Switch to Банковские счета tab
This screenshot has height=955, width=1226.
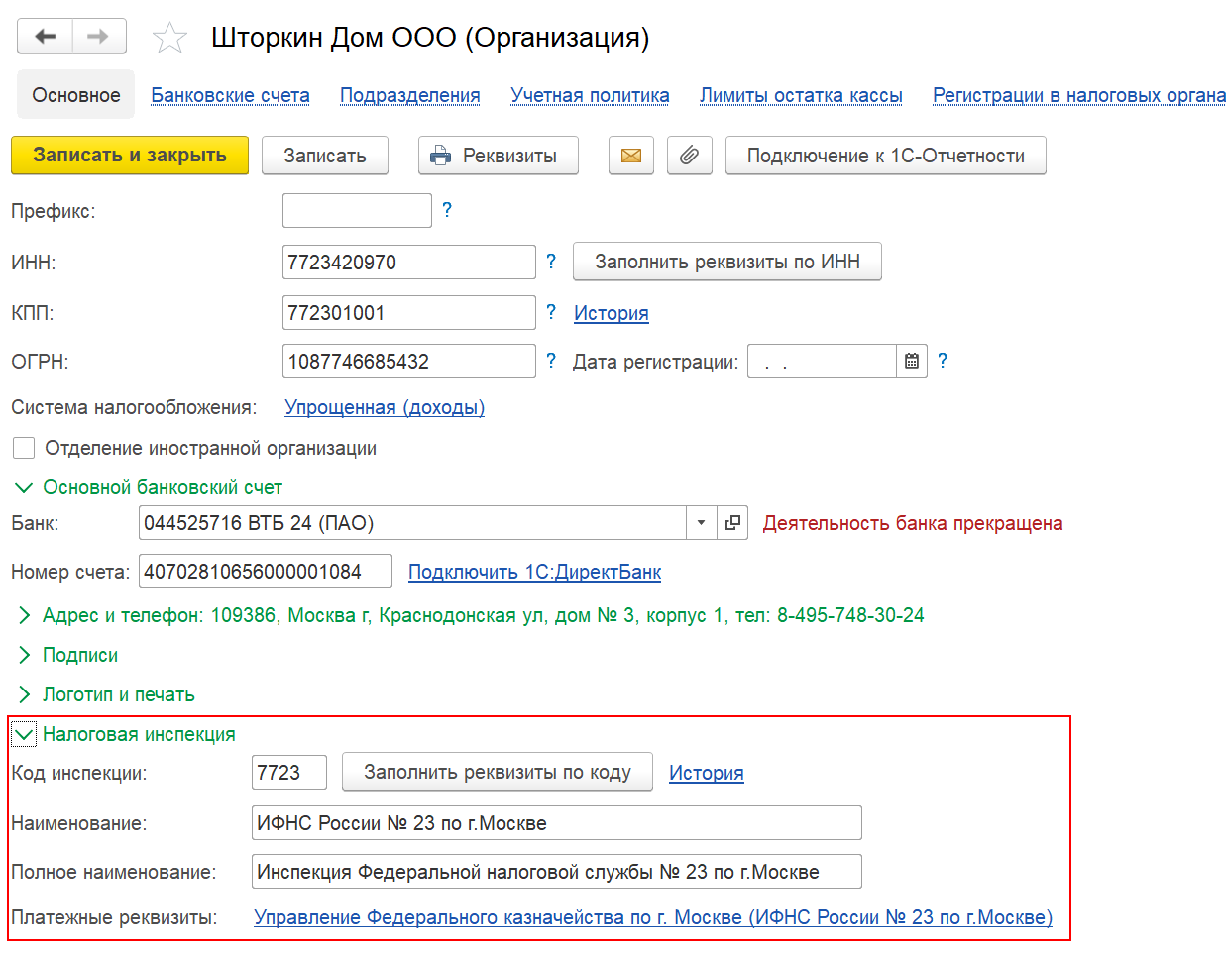(230, 96)
